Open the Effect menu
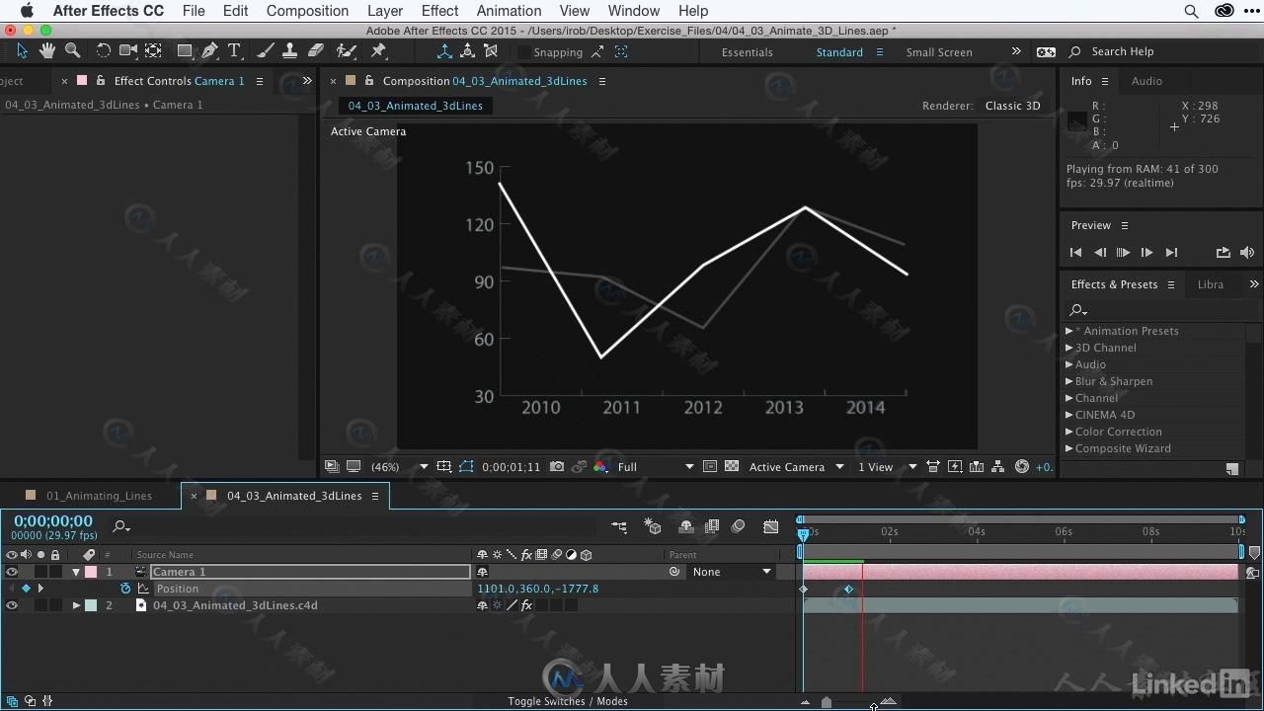1264x711 pixels. (x=439, y=11)
